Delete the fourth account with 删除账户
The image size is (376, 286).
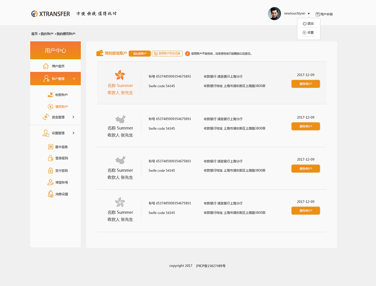coord(305,211)
